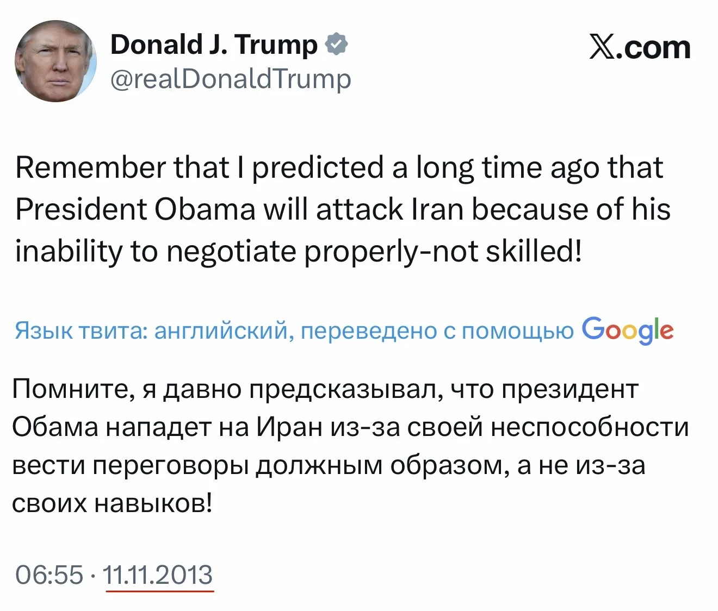
Task: Click the word "Обама" in the translation
Action: [x=54, y=427]
